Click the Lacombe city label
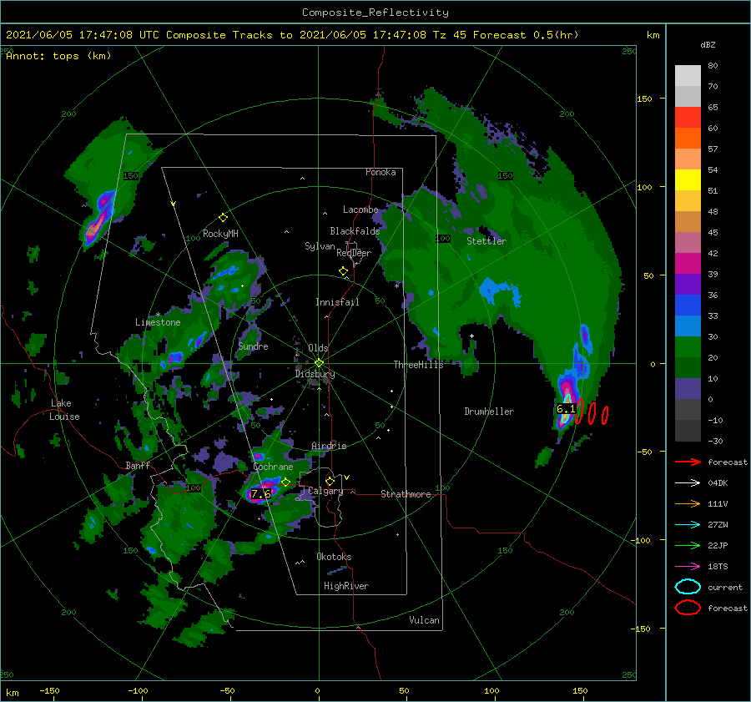This screenshot has height=702, width=751. click(x=360, y=210)
